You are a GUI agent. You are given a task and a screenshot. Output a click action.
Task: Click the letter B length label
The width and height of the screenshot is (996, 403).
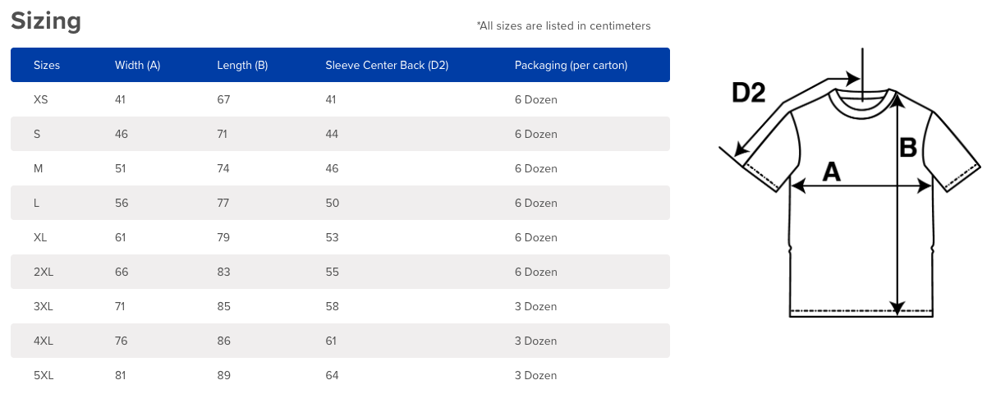[x=908, y=148]
